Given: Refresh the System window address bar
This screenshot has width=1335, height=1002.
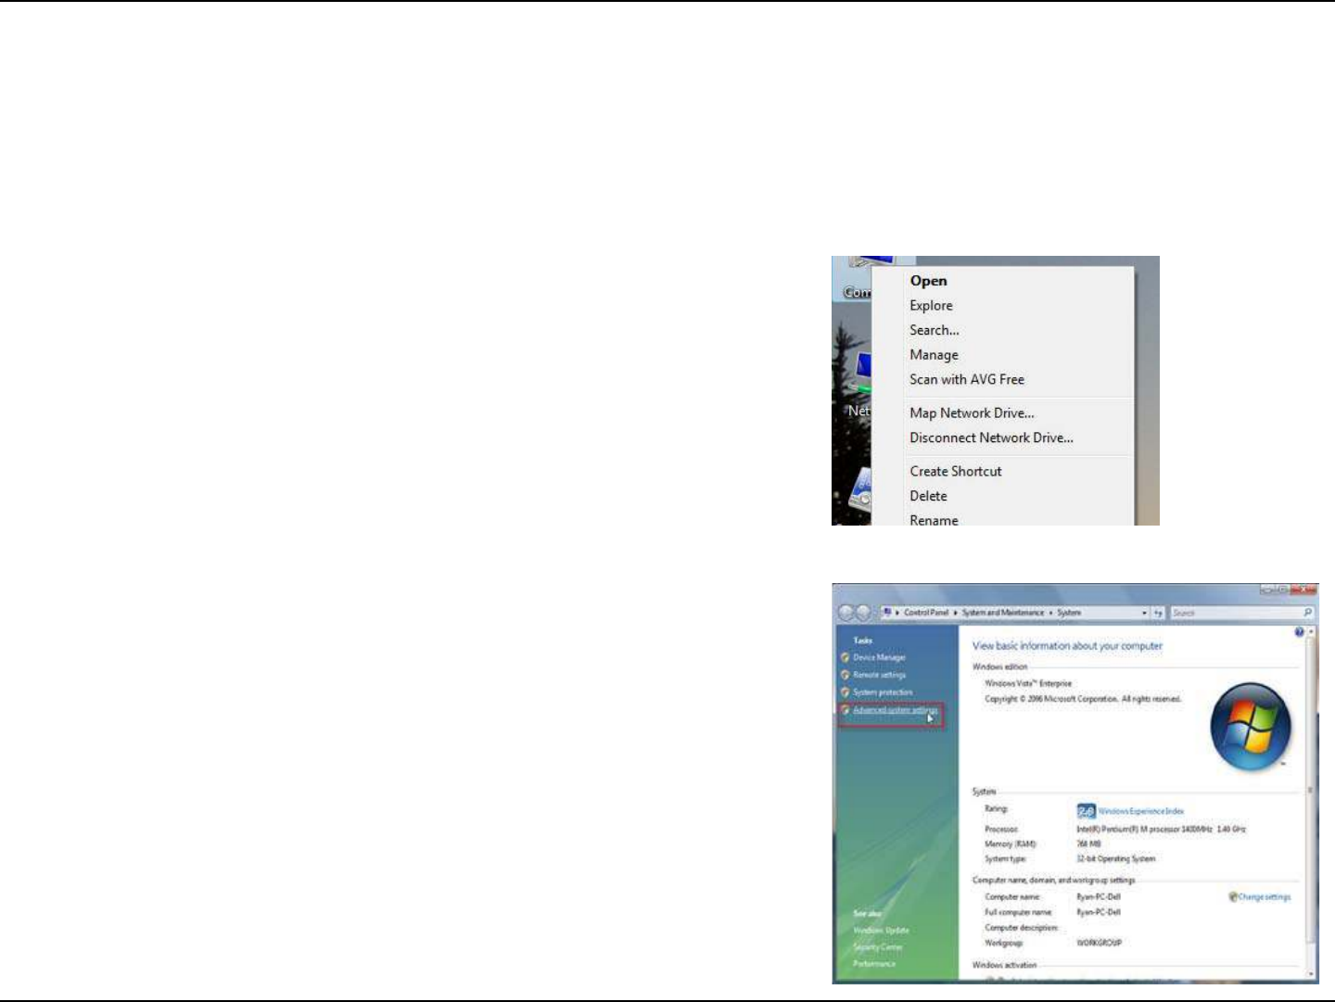Looking at the screenshot, I should [1158, 613].
